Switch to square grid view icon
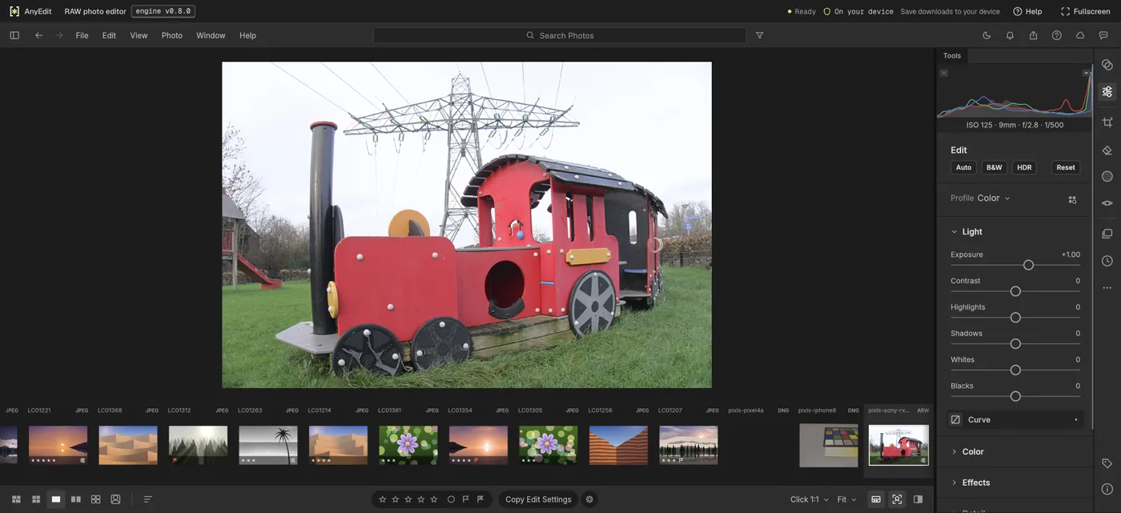 [36, 499]
